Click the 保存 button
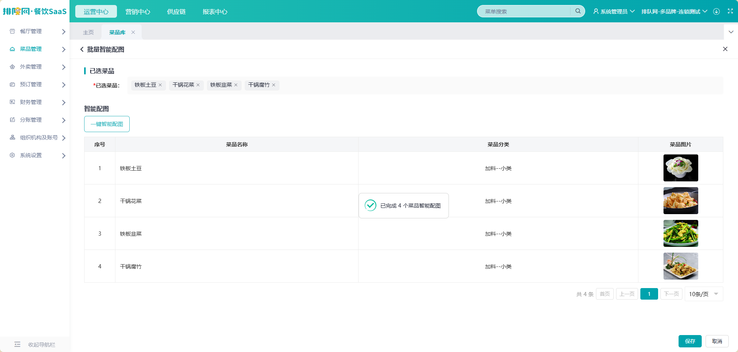The width and height of the screenshot is (738, 352). (x=690, y=341)
